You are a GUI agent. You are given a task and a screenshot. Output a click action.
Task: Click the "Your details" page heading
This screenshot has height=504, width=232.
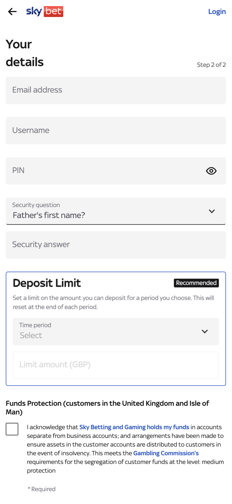tap(25, 53)
